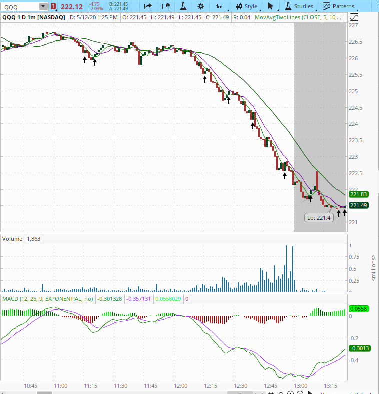Click the Share chart arrow icon

click(x=148, y=6)
